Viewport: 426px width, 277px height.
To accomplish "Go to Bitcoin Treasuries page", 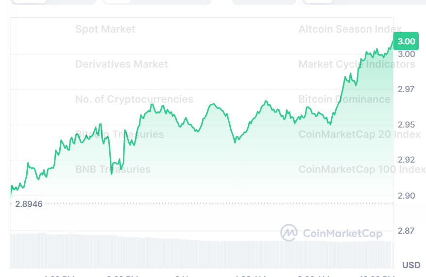I will [119, 134].
